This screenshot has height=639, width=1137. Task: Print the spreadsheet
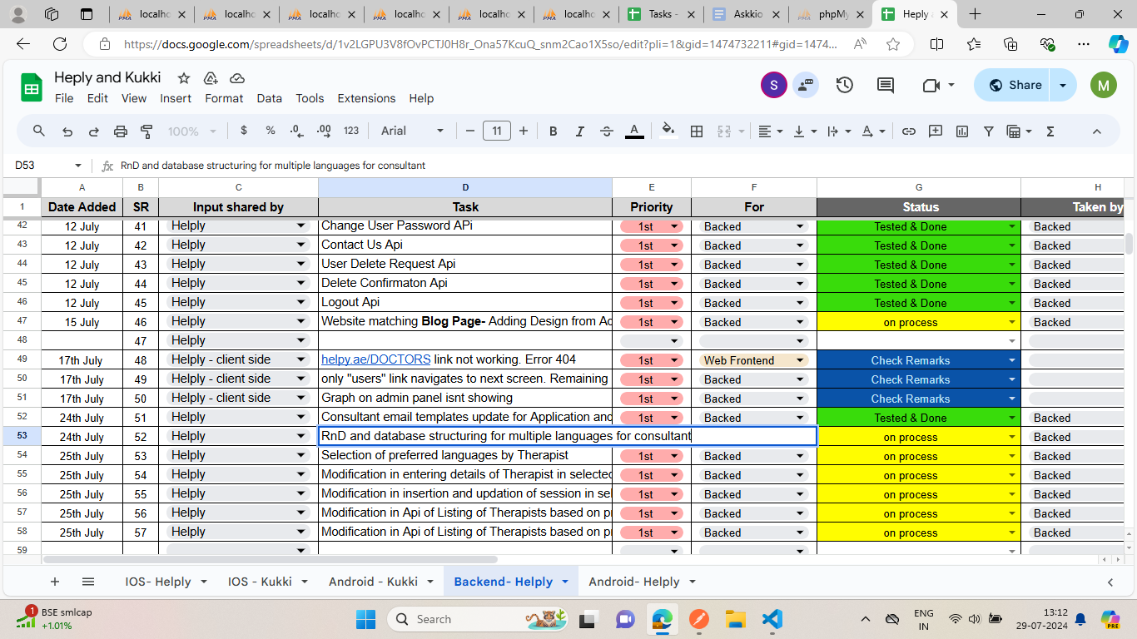(x=121, y=131)
